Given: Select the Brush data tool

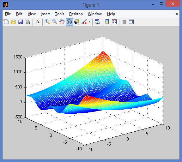Looking at the screenshot, I should pyautogui.click(x=84, y=22).
